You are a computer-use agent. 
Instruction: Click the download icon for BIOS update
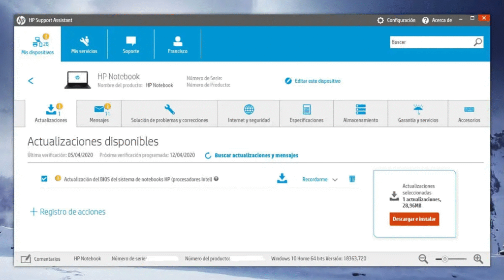(282, 179)
